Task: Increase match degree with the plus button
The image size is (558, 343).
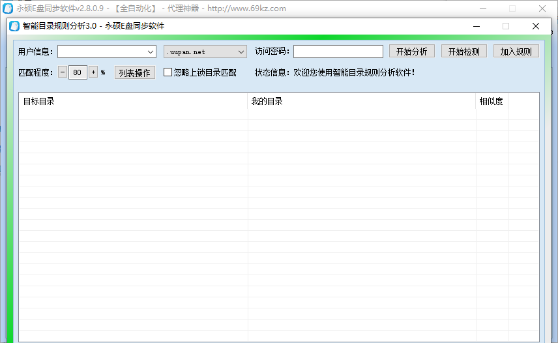Action: tap(93, 72)
